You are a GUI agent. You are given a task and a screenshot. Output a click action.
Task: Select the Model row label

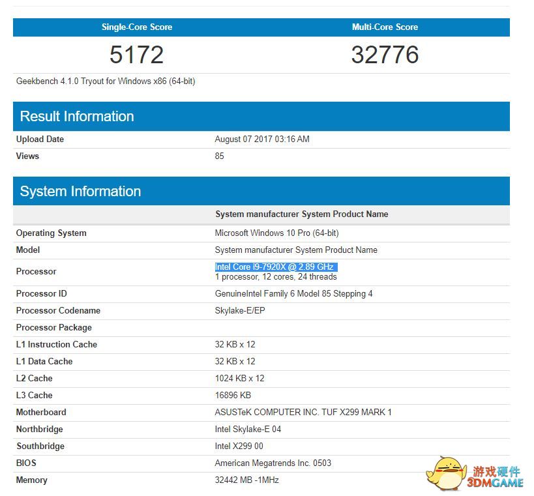[x=28, y=250]
